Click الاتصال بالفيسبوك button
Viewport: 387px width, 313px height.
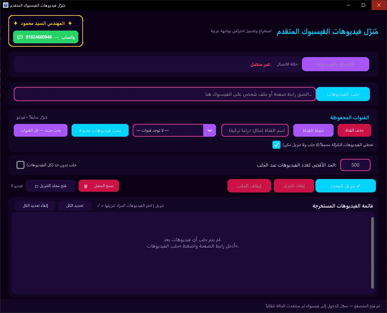tap(335, 64)
